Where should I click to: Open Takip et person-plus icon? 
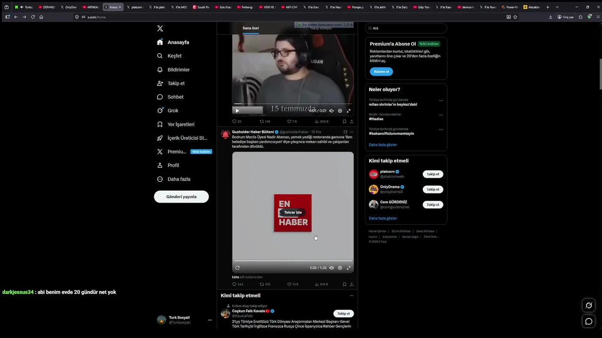click(x=160, y=83)
